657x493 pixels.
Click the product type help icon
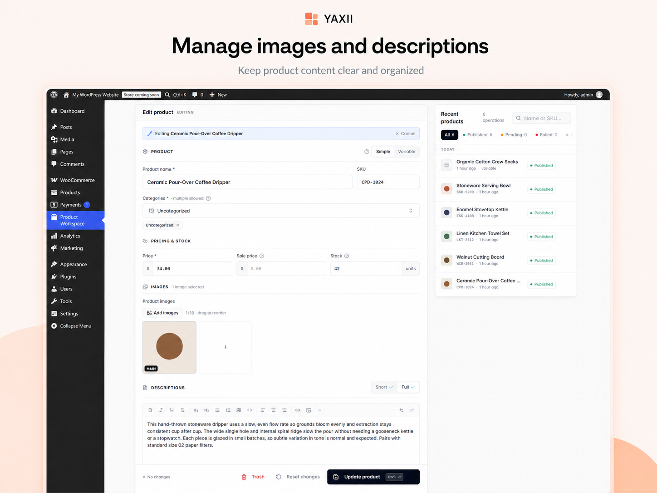click(367, 152)
